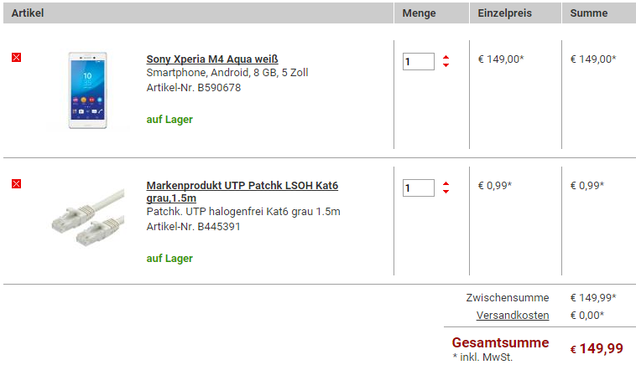Click the patch cable quantity field
This screenshot has width=636, height=370.
pos(419,188)
